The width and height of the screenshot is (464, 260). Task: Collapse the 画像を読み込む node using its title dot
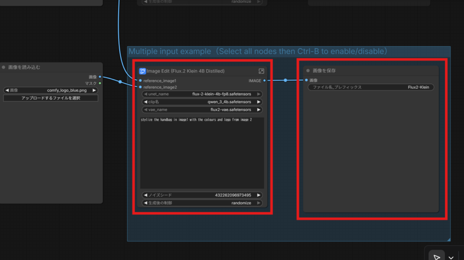coord(4,67)
